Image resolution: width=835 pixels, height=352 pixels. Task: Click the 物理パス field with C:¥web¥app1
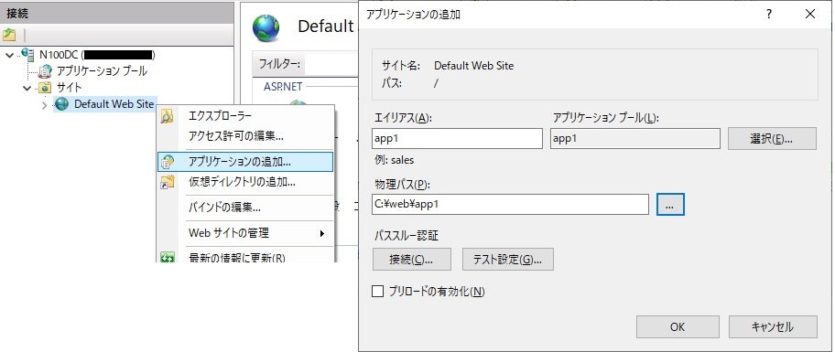[510, 204]
